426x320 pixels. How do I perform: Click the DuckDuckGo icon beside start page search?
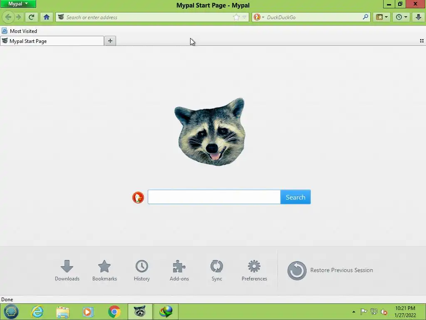tap(138, 197)
